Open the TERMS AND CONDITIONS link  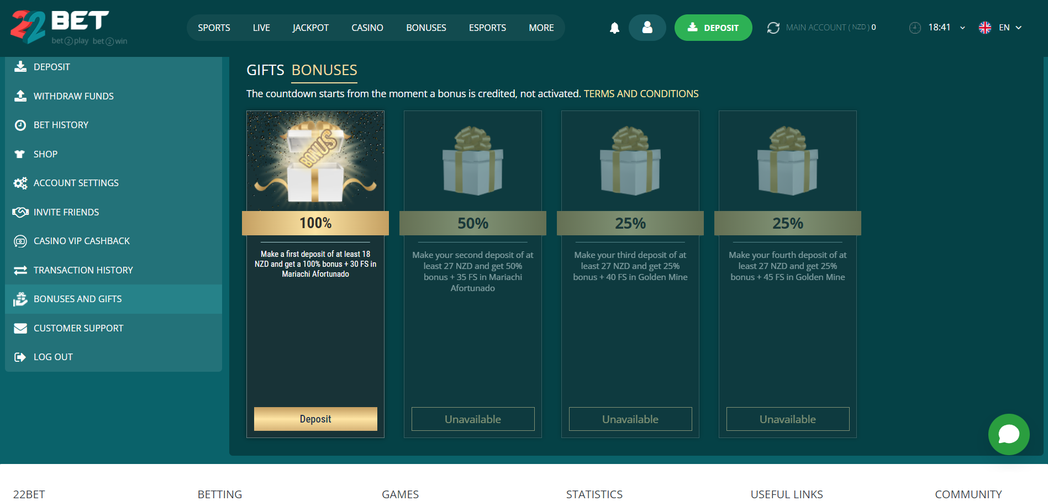coord(641,94)
